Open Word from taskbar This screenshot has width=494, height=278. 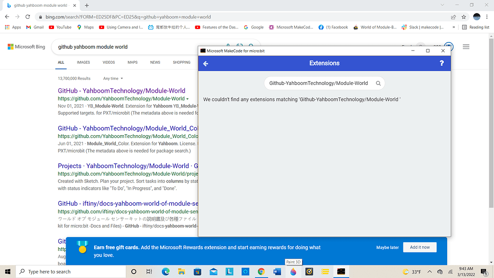coord(277,271)
